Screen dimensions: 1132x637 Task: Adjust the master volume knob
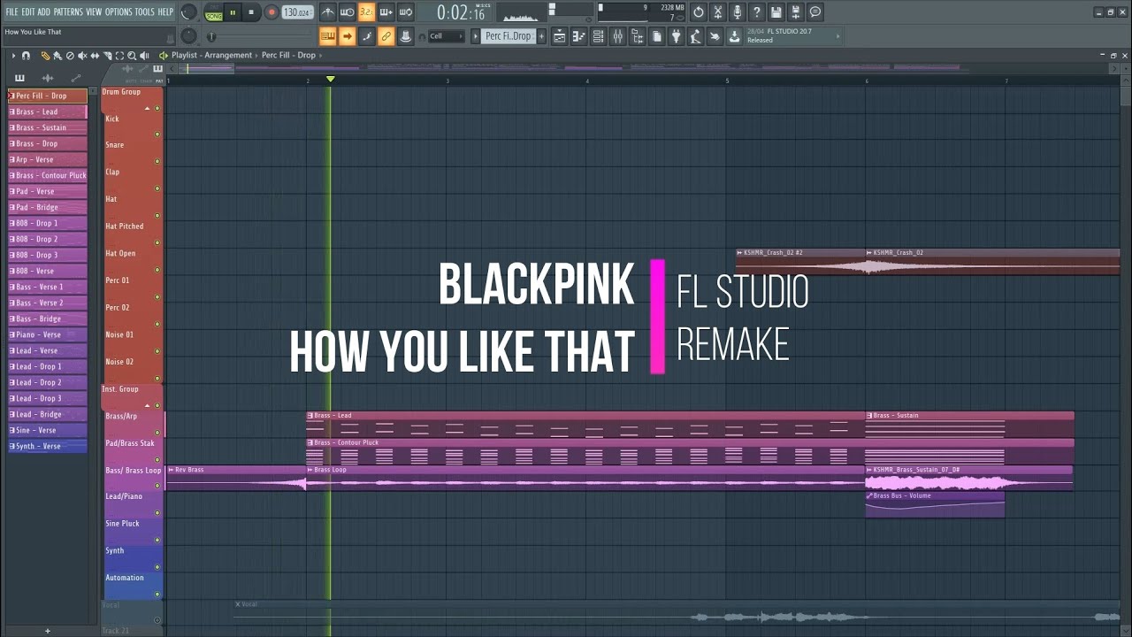coord(188,12)
